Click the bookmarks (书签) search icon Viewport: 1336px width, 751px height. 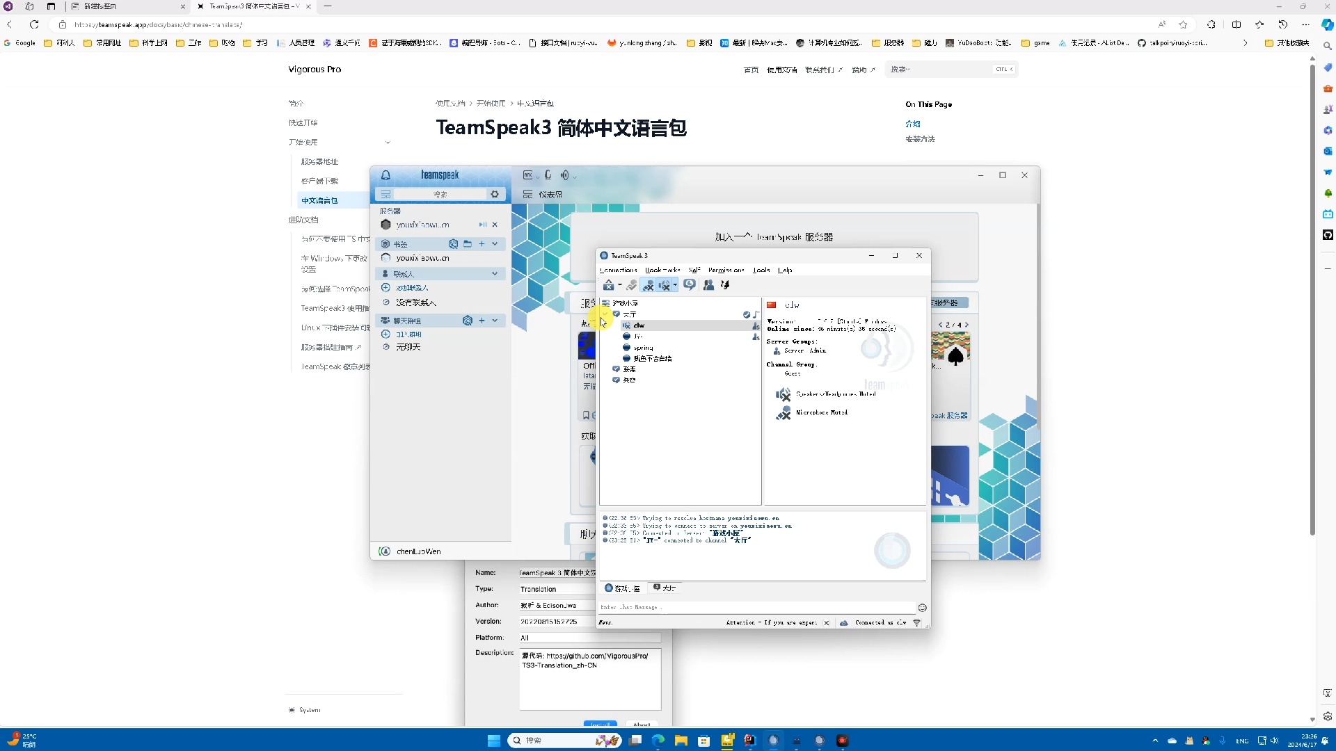pos(453,244)
